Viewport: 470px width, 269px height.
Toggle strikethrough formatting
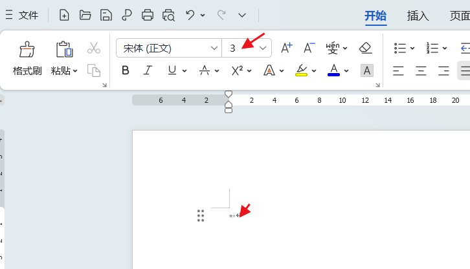tap(205, 70)
